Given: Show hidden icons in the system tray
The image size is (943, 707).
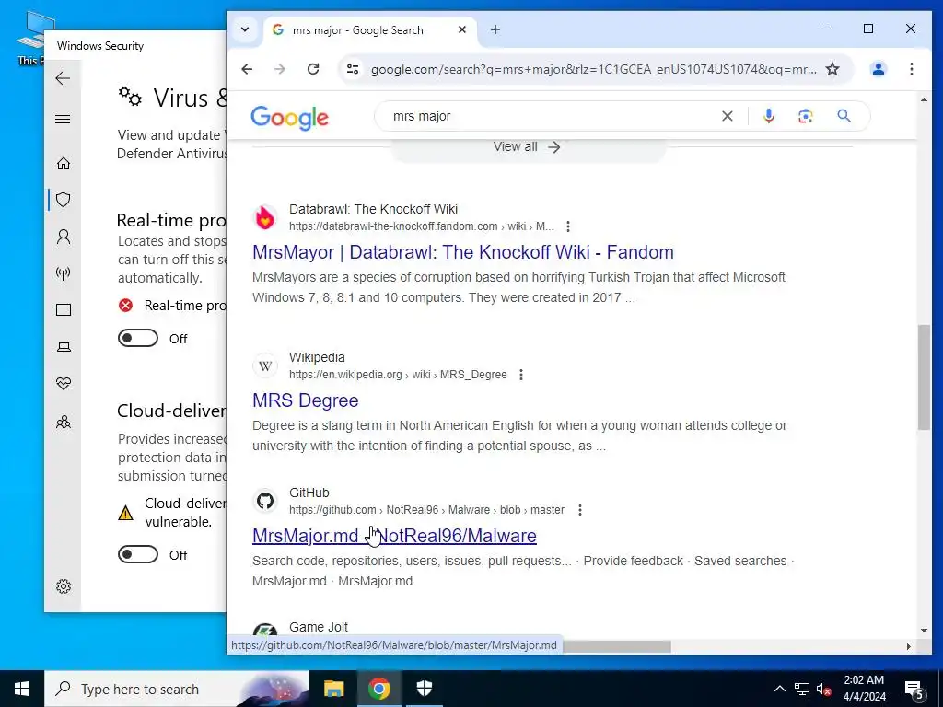Looking at the screenshot, I should coord(779,689).
